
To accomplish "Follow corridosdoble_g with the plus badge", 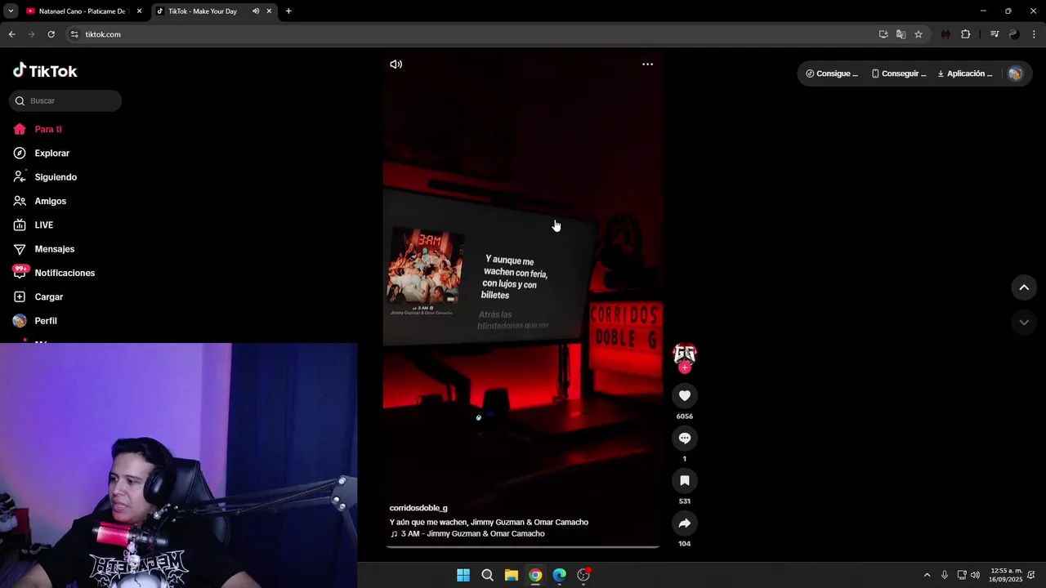I will coord(685,368).
